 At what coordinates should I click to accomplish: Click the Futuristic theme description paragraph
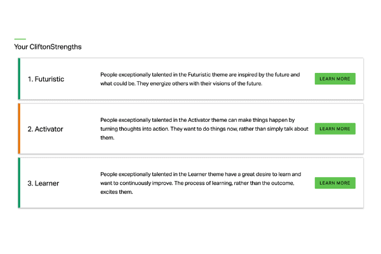pyautogui.click(x=200, y=79)
